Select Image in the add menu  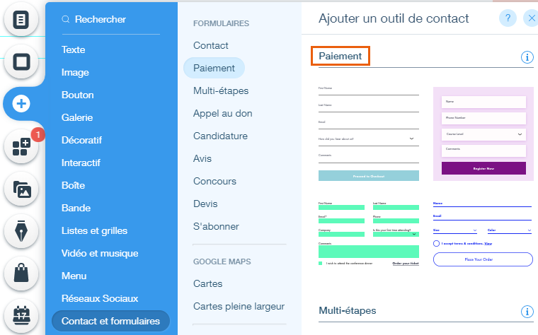click(75, 72)
